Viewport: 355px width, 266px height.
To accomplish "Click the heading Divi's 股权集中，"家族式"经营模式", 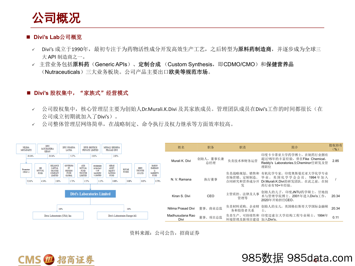I will pos(81,93).
